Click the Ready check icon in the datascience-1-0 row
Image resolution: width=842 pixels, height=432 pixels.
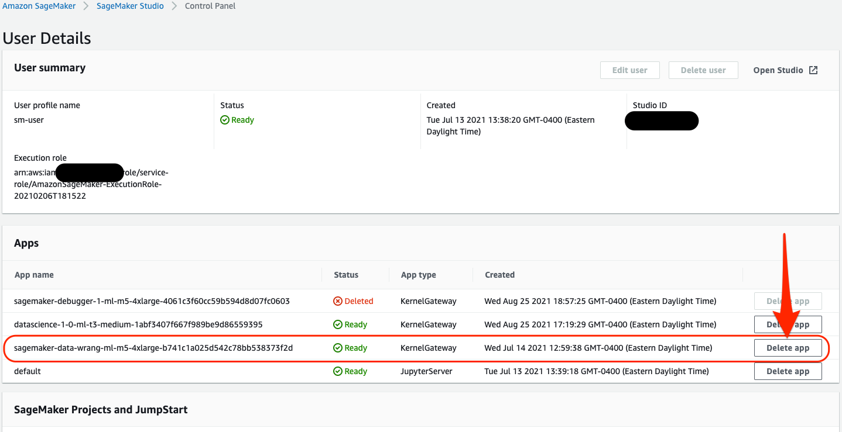click(338, 324)
